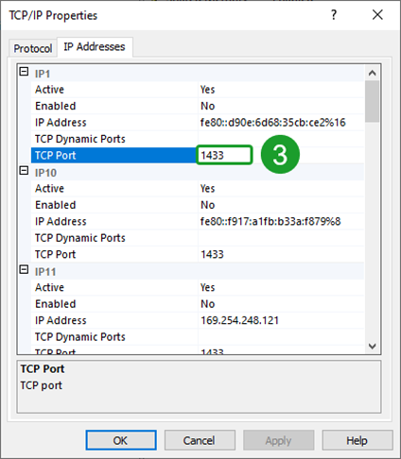The height and width of the screenshot is (459, 401).
Task: Click the scrollbar up arrow
Action: click(x=373, y=73)
